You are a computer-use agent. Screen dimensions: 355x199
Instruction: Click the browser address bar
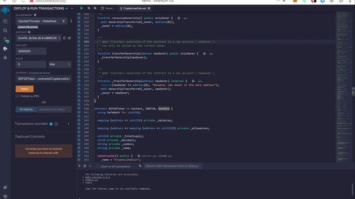coord(51,1)
